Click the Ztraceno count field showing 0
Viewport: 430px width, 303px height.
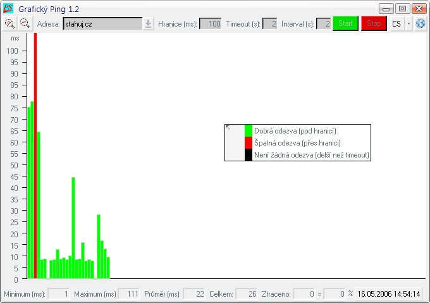coord(304,294)
